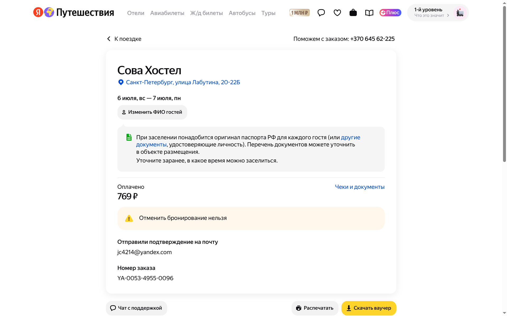Viewport: 507px width, 316px height.
Task: Go back using К поездке arrow
Action: [124, 39]
